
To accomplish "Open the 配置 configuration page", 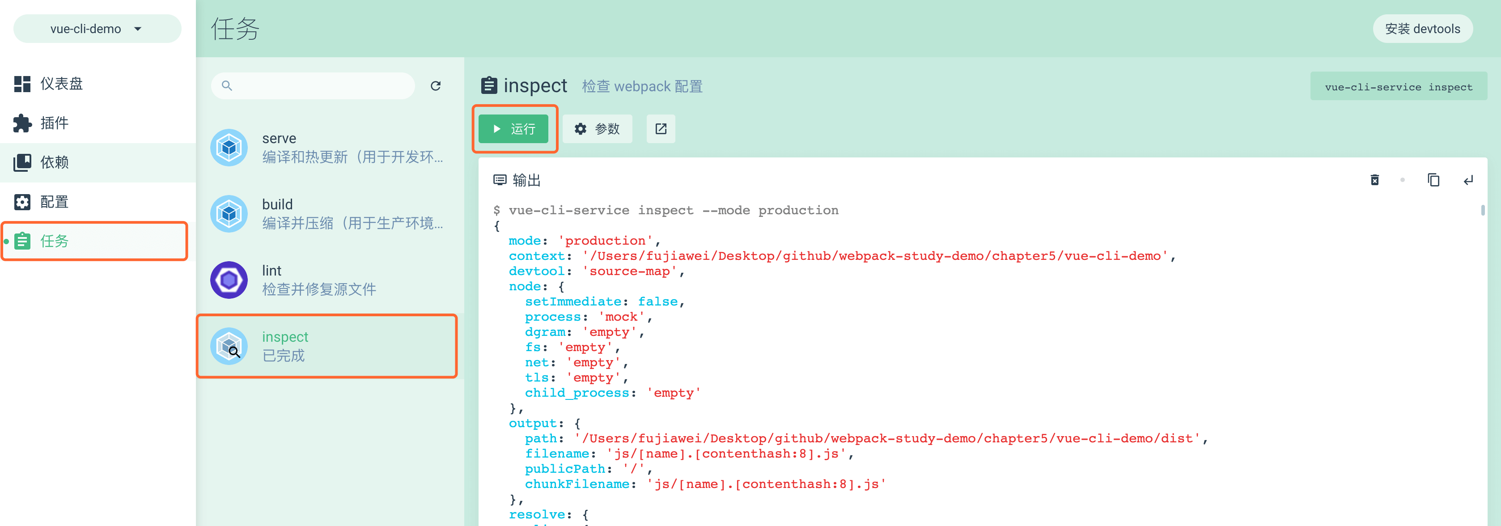I will (x=54, y=202).
